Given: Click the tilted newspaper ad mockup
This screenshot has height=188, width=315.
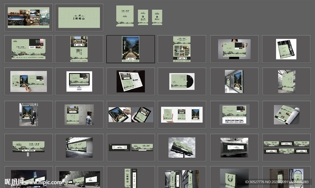Looking at the screenshot, I should point(130,81).
